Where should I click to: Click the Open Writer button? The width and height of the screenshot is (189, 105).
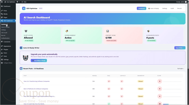pyautogui.click(x=180, y=48)
